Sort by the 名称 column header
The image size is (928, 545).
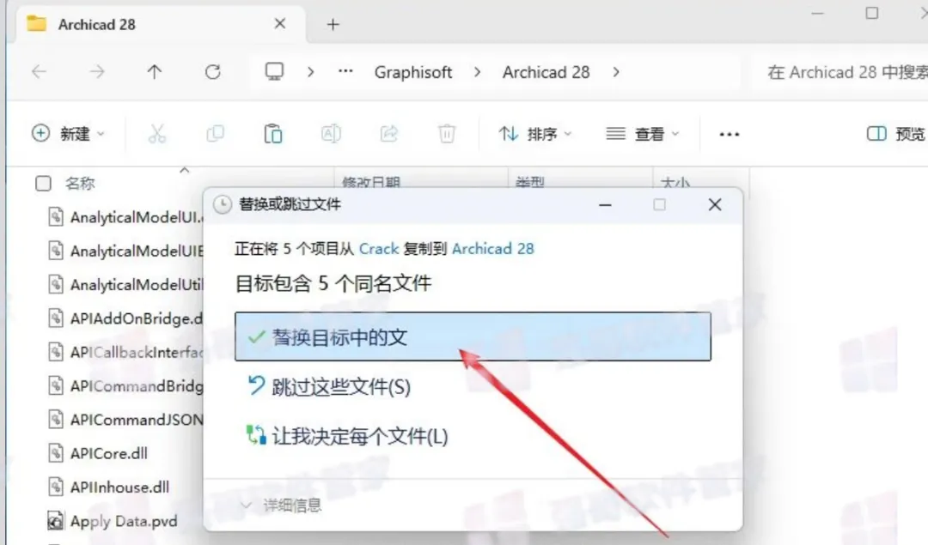pyautogui.click(x=80, y=184)
